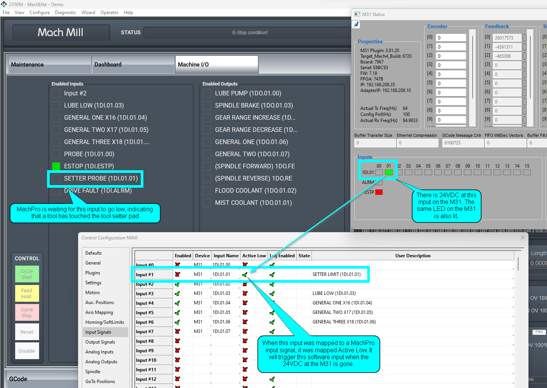
Task: Click the Log Enabled check for Input #5
Action: tap(272, 312)
